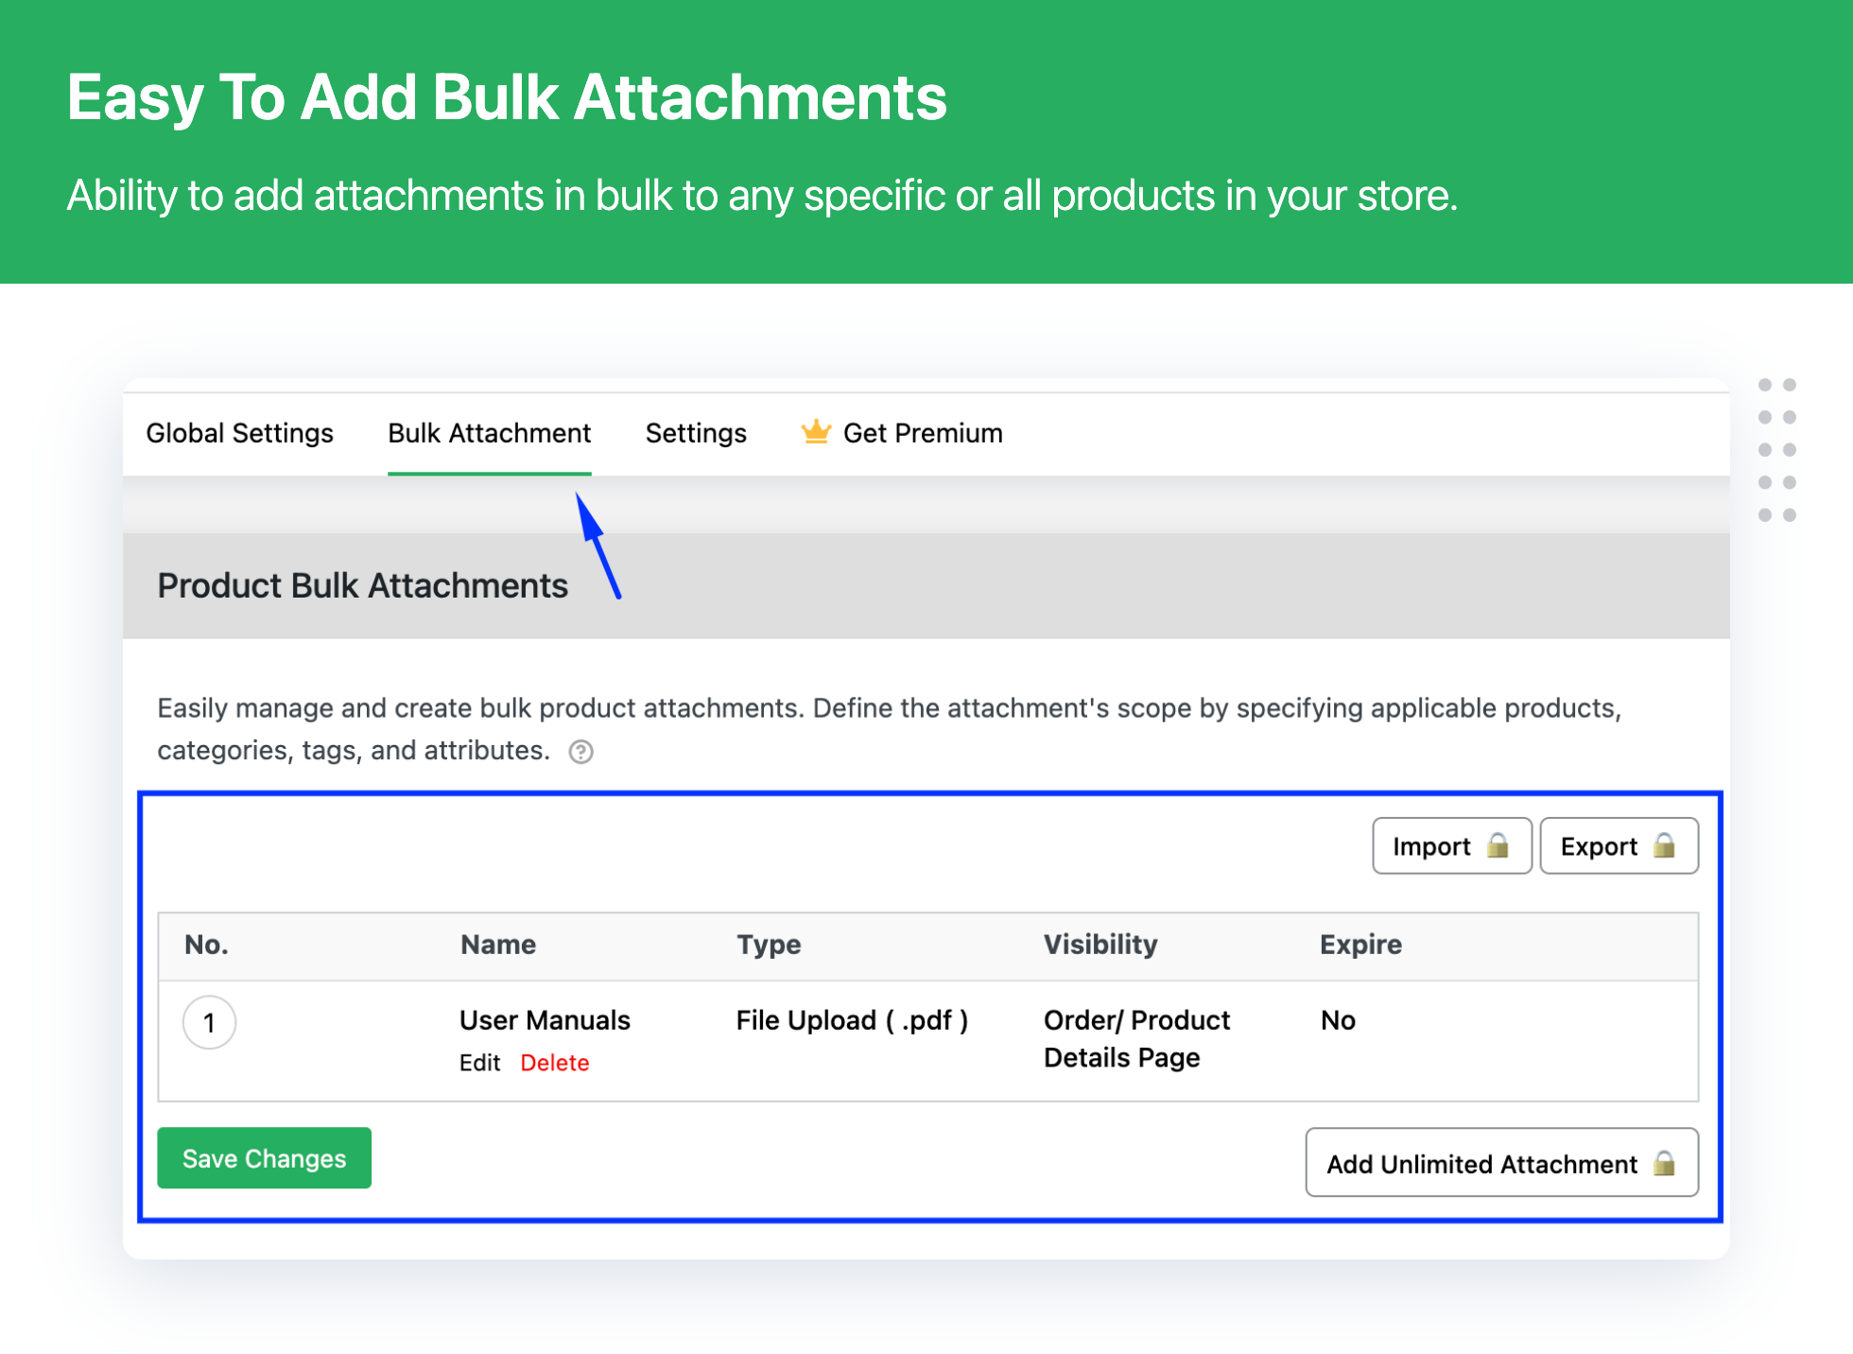Image resolution: width=1853 pixels, height=1354 pixels.
Task: Select the row number 1 circle
Action: [x=209, y=1022]
